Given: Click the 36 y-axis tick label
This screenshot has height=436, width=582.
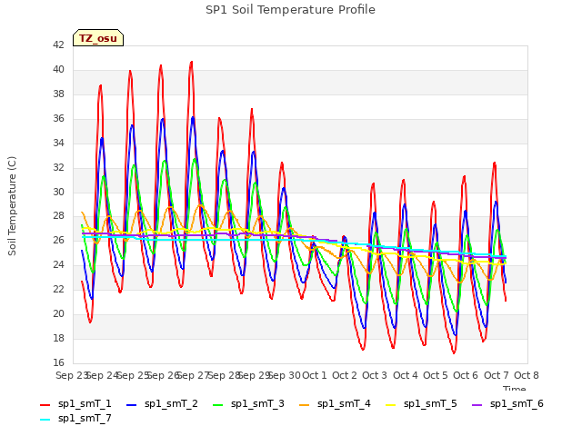Looking at the screenshot, I should click(x=58, y=118).
